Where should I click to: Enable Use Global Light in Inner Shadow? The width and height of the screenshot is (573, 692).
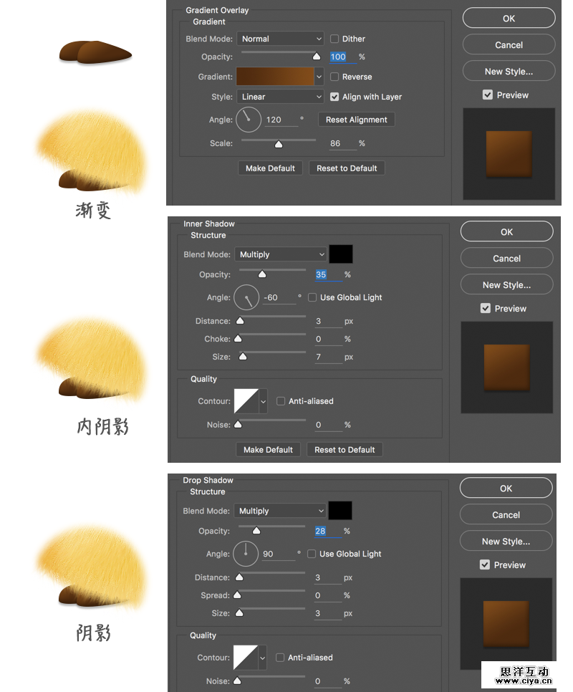pyautogui.click(x=312, y=297)
